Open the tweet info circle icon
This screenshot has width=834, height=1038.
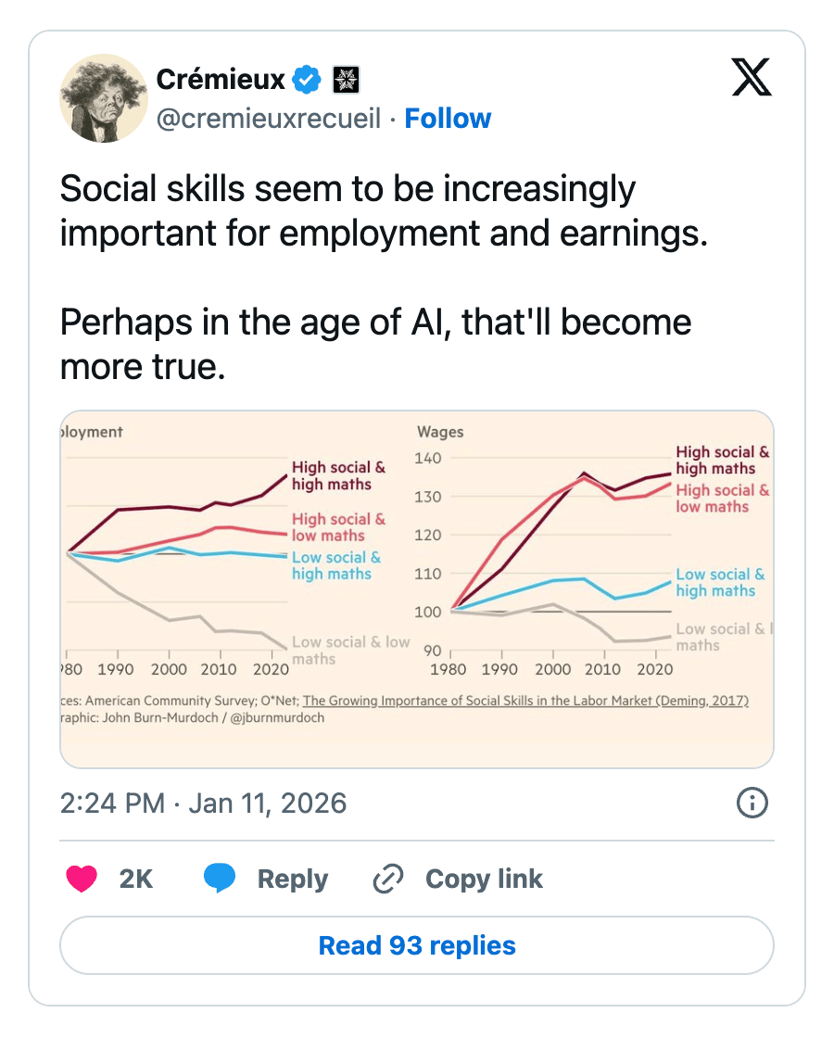click(752, 803)
